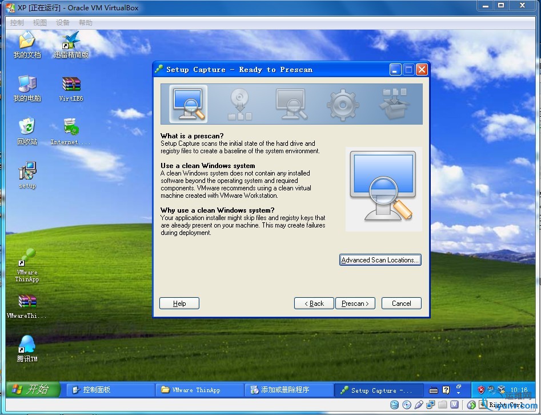Switch to VMware ThinApp taskbar folder
This screenshot has width=541, height=415.
coord(199,390)
